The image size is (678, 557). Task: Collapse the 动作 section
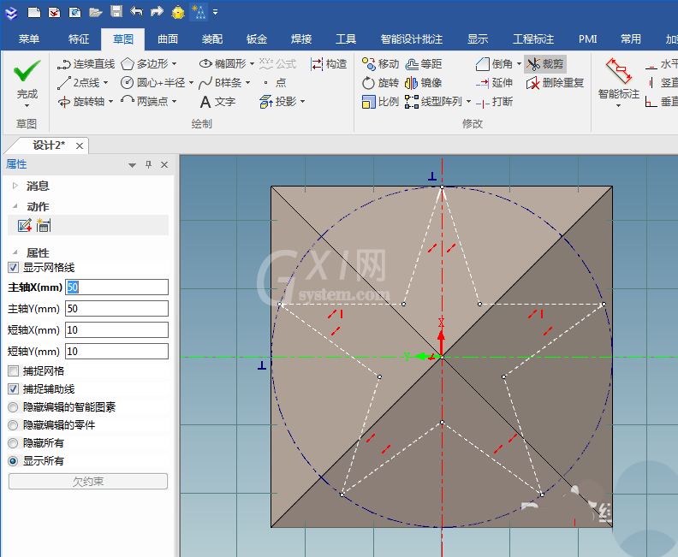[x=15, y=206]
